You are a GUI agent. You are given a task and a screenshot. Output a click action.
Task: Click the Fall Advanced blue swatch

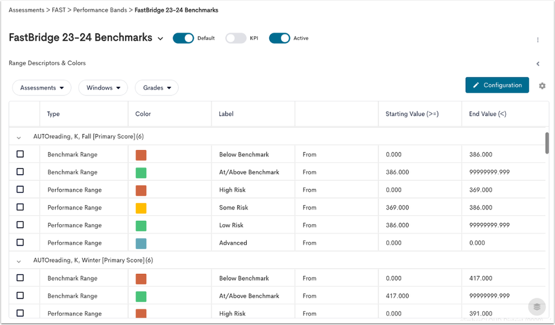tap(141, 243)
